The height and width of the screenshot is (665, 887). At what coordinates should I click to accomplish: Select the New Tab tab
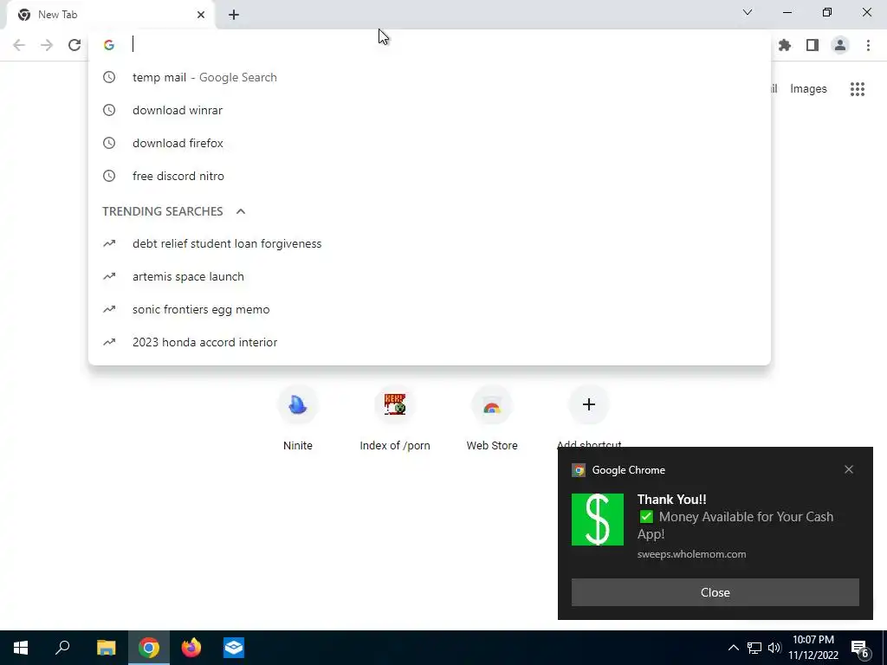pyautogui.click(x=111, y=16)
